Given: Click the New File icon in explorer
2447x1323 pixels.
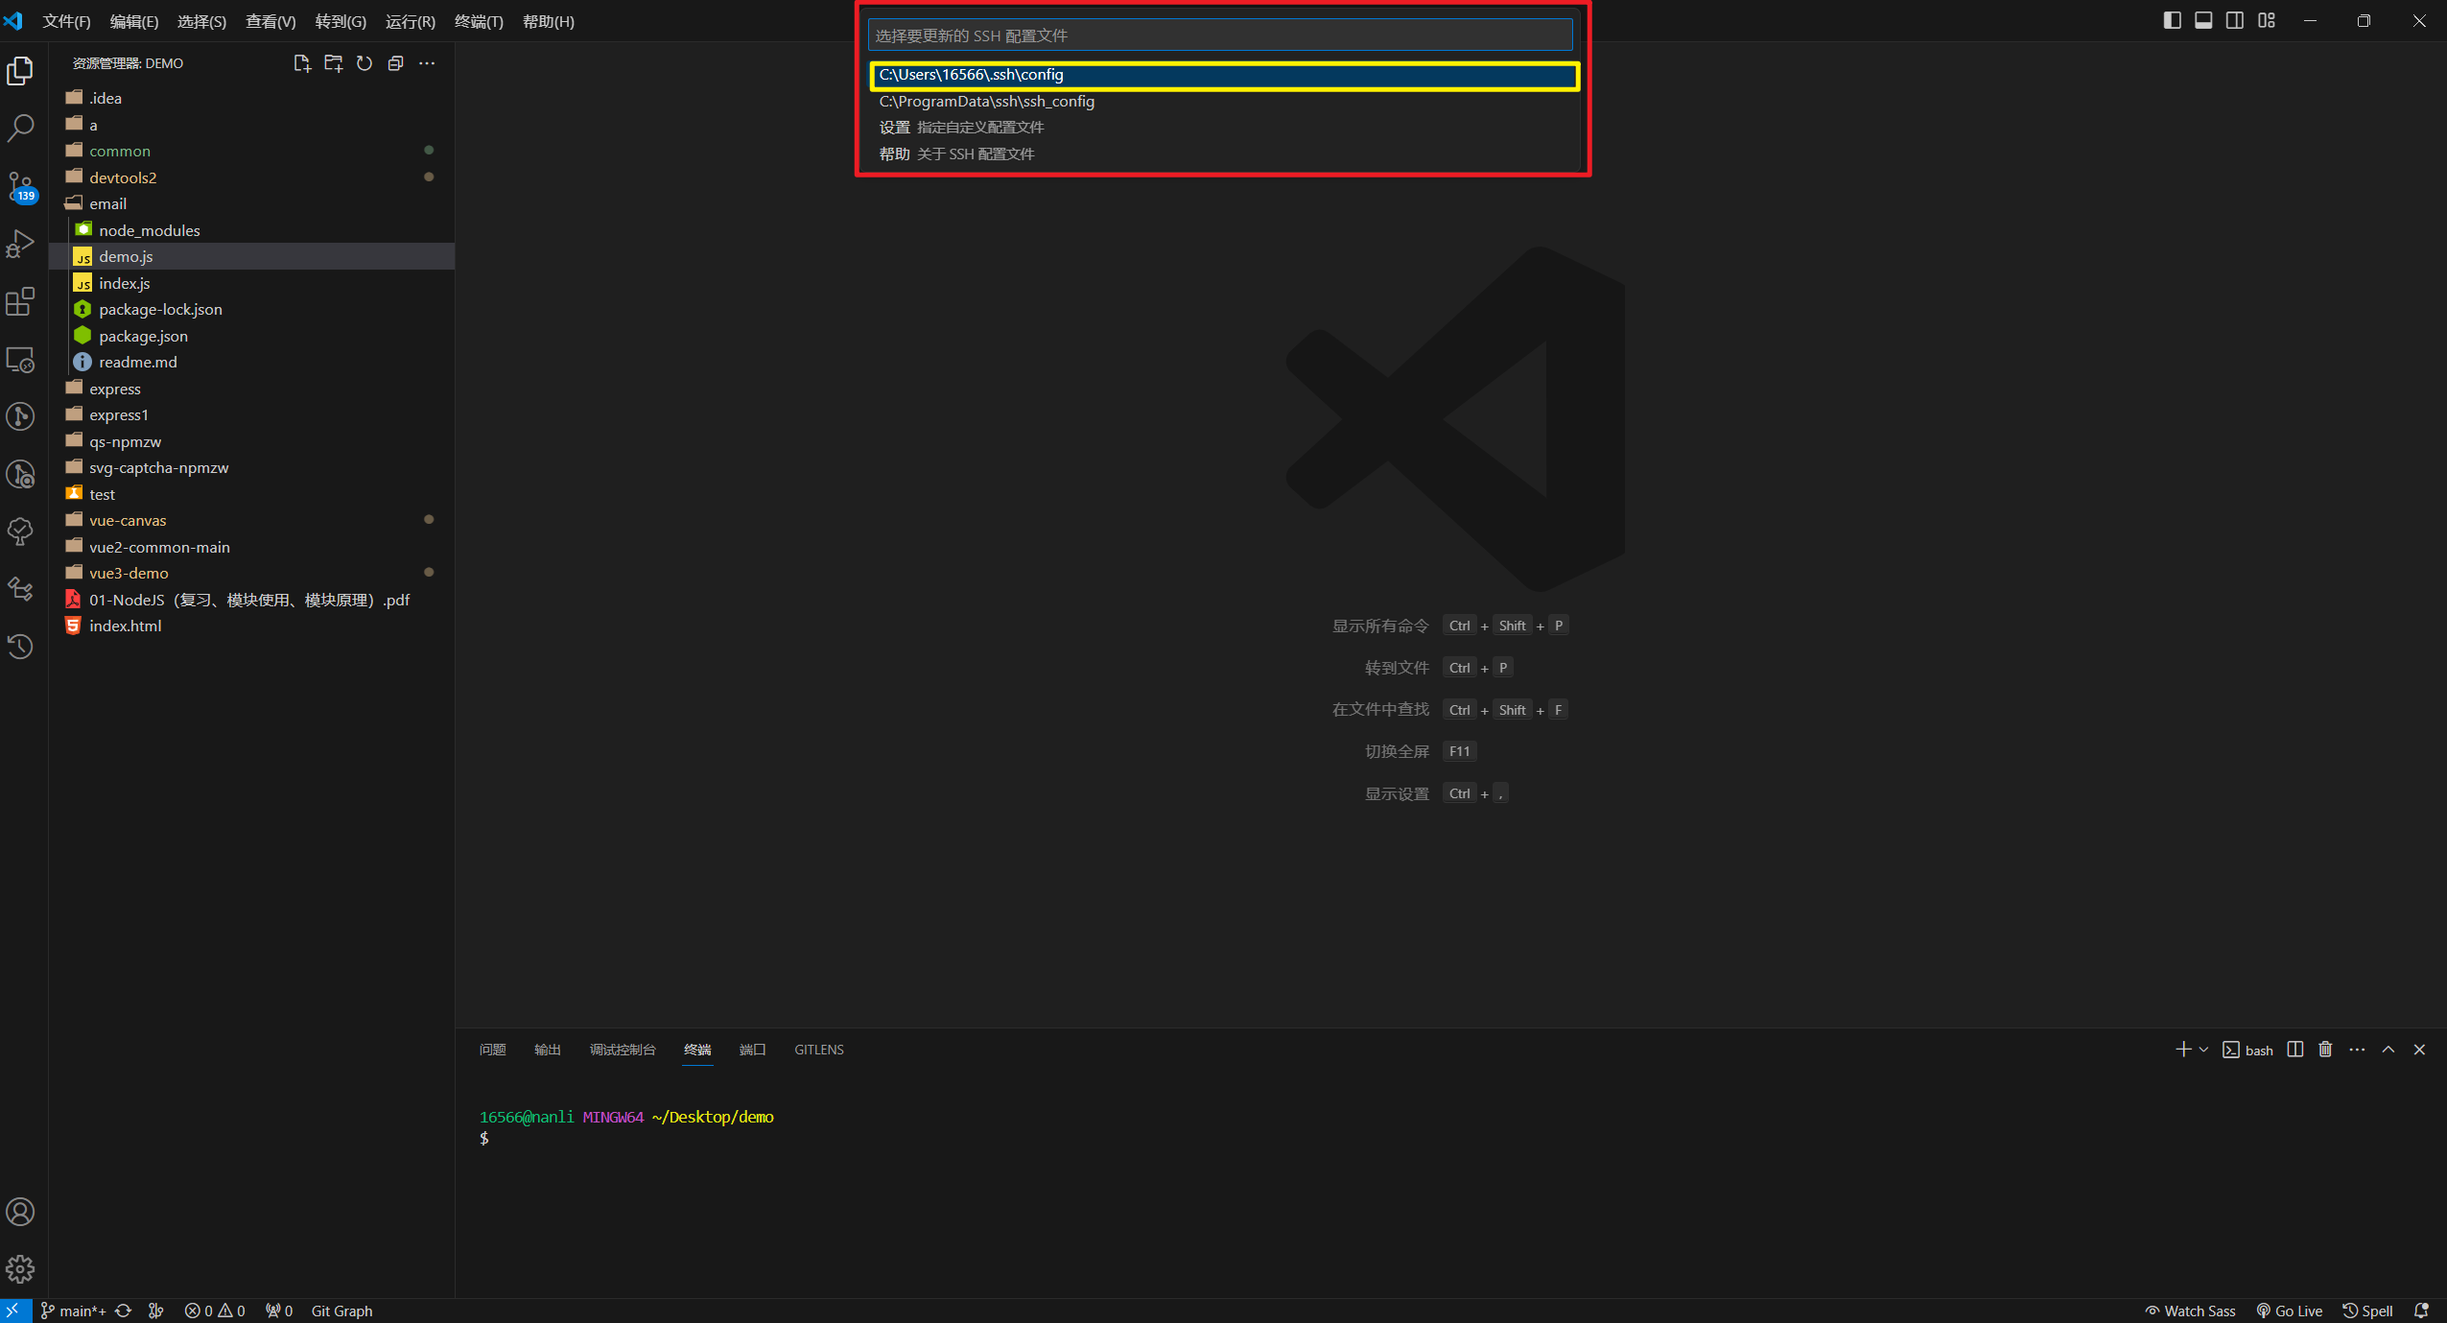Looking at the screenshot, I should (x=301, y=63).
